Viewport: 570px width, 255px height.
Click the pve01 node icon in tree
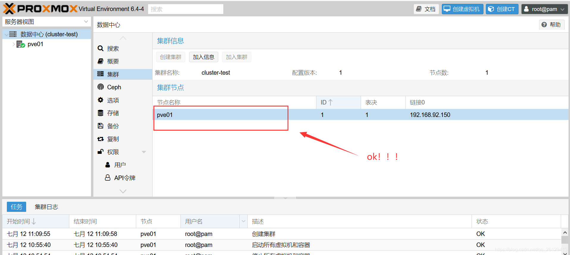(x=21, y=44)
